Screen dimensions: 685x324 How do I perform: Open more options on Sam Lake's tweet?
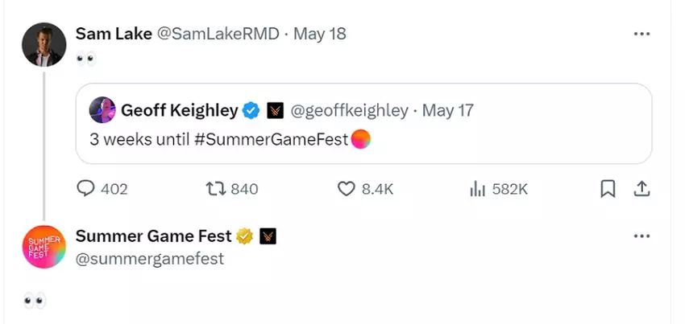(x=641, y=34)
